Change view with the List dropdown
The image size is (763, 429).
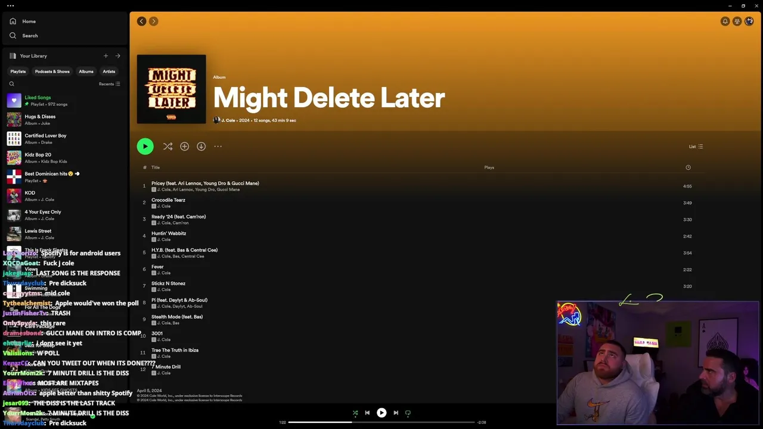pos(696,147)
